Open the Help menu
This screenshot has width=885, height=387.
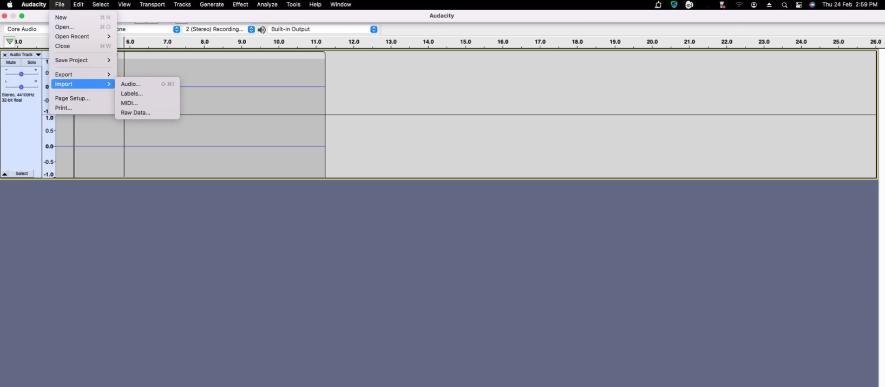click(x=315, y=5)
